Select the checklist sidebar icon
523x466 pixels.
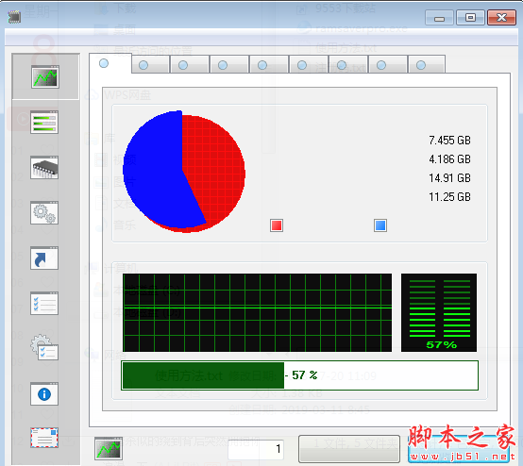click(44, 304)
